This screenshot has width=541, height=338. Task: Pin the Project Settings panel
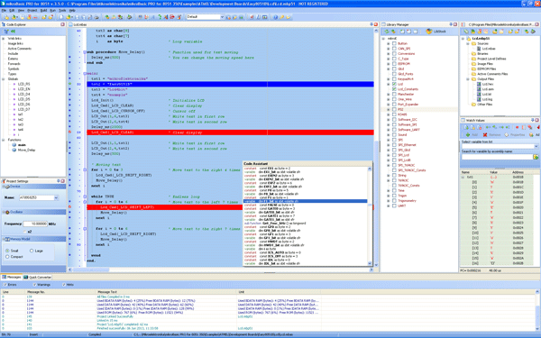click(x=59, y=181)
